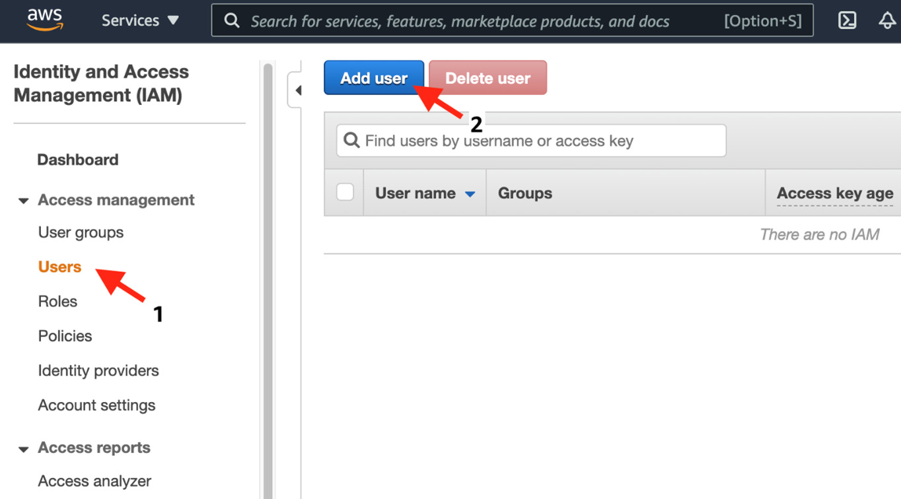Screen dimensions: 901x499
Task: Open Identity providers page
Action: coord(98,371)
